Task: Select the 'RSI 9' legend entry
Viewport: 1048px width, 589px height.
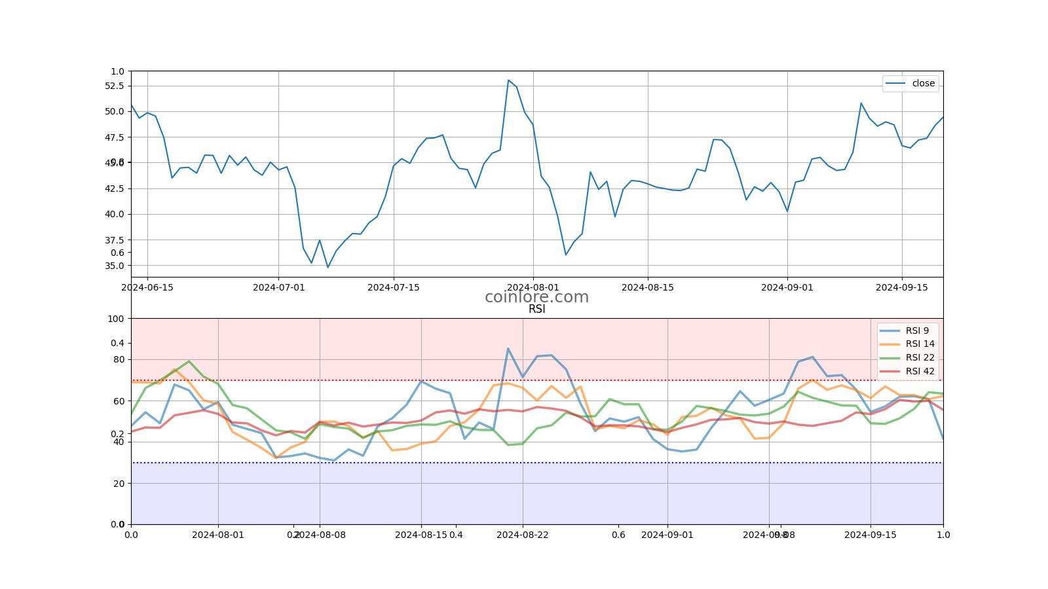Action: click(917, 330)
